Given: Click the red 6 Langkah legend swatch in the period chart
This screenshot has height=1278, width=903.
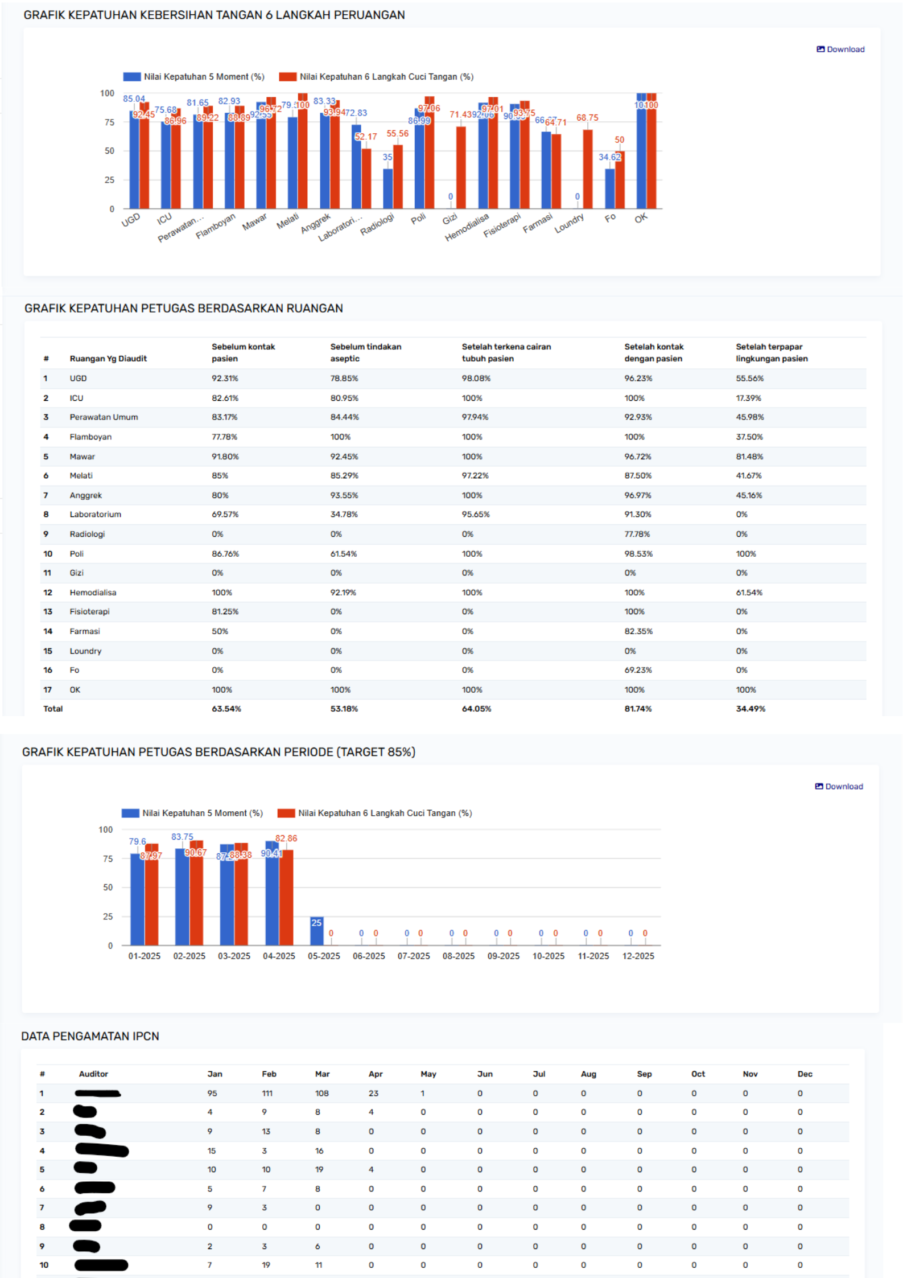Looking at the screenshot, I should pos(286,813).
